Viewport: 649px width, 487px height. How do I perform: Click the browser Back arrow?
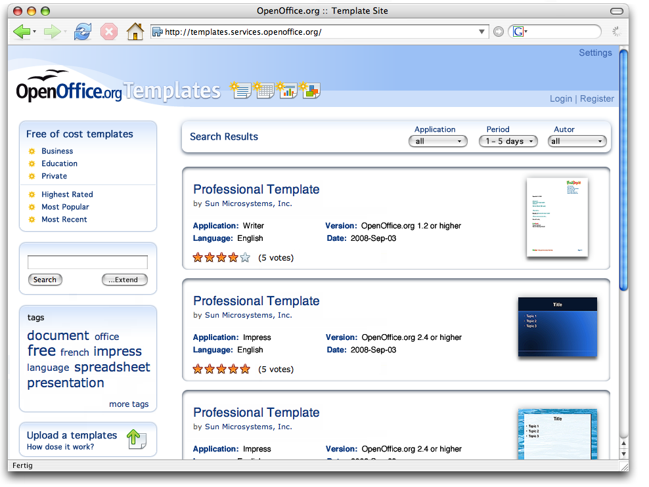click(22, 32)
